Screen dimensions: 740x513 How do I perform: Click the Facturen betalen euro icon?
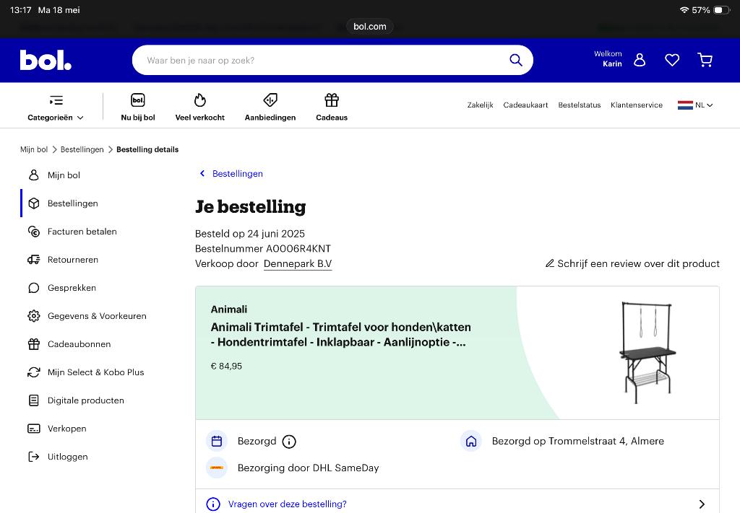coord(33,232)
